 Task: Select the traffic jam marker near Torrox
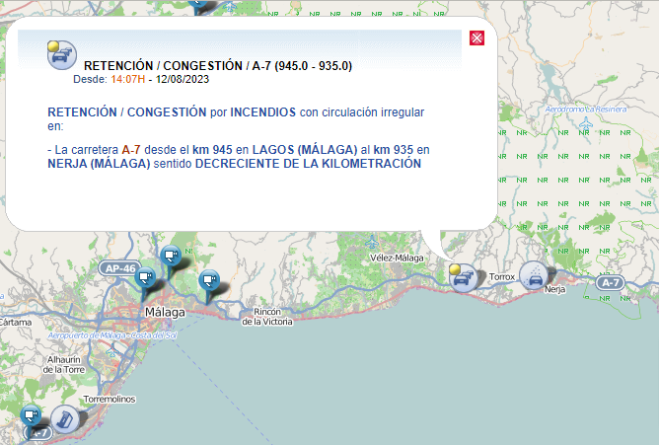(462, 277)
